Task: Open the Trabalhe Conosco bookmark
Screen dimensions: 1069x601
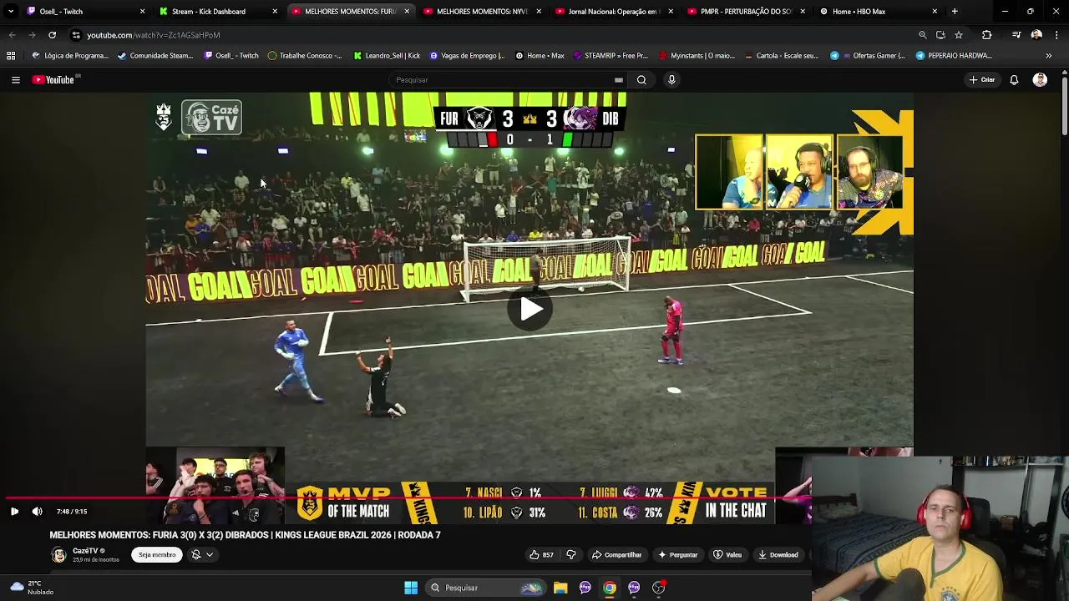Action: point(305,56)
